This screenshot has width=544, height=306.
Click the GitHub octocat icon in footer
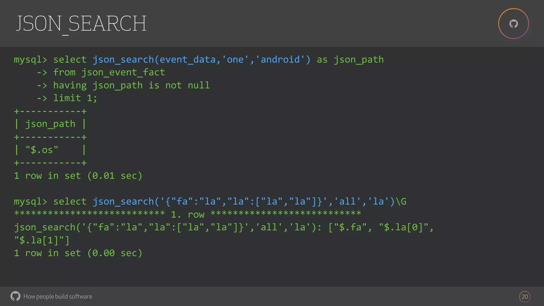click(x=15, y=296)
